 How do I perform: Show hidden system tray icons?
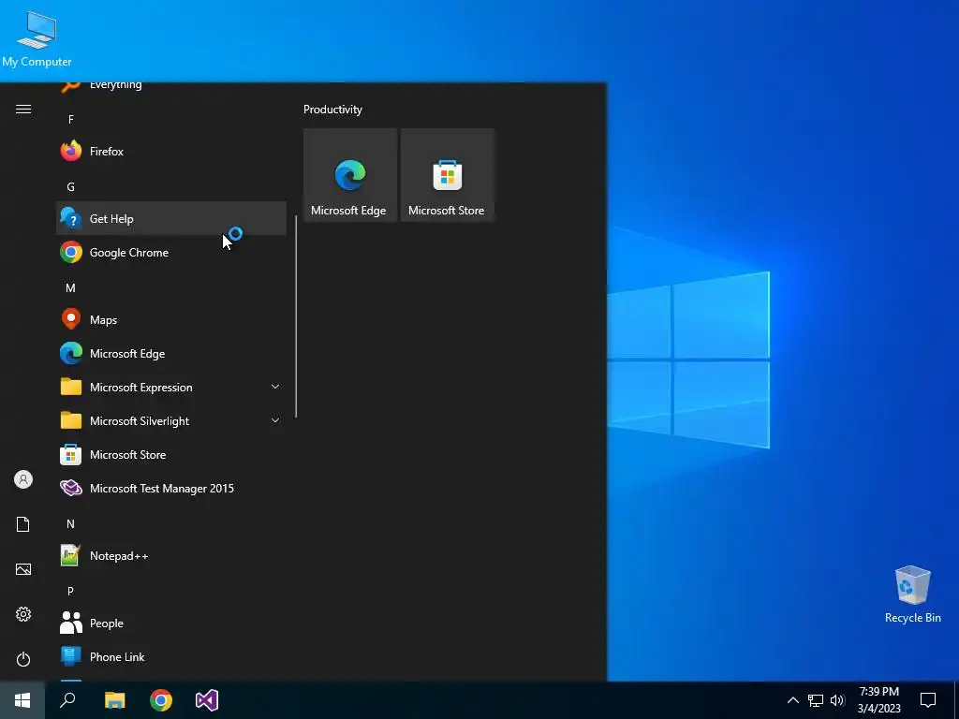click(792, 700)
